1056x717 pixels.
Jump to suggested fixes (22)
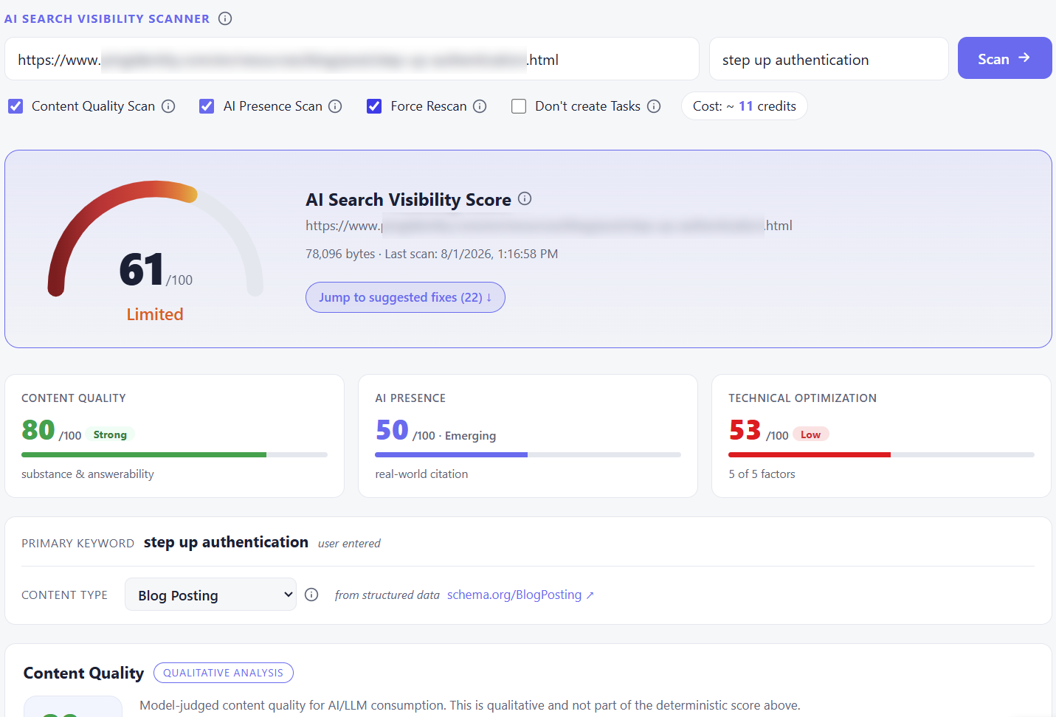pyautogui.click(x=405, y=297)
